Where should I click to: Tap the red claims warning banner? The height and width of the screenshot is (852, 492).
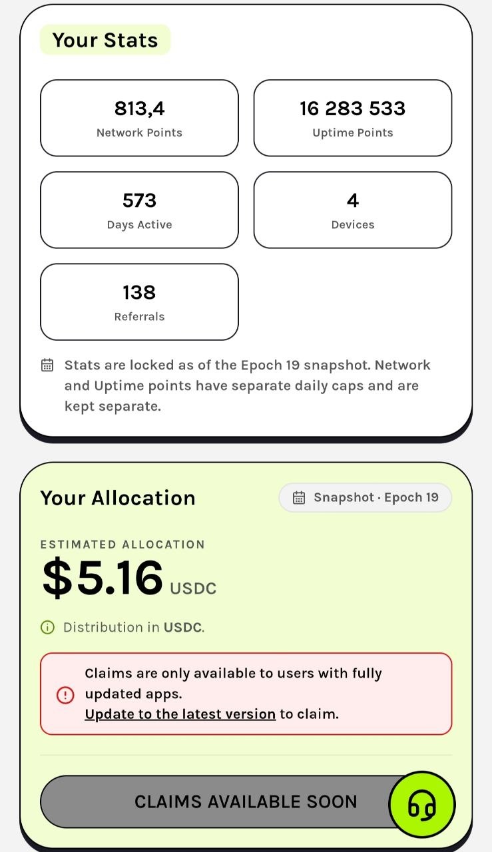click(x=246, y=694)
